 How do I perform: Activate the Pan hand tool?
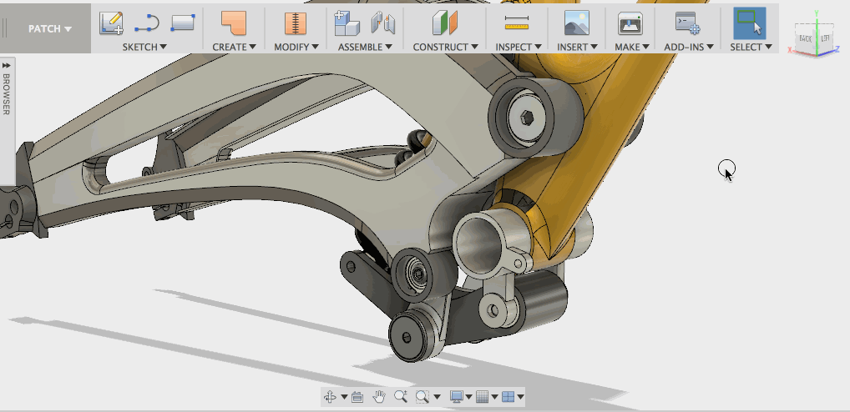379,397
